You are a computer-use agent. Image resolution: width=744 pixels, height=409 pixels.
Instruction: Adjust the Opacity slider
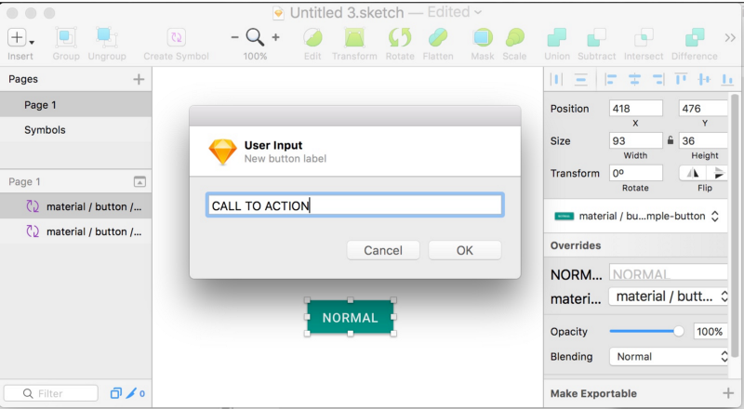(x=678, y=331)
